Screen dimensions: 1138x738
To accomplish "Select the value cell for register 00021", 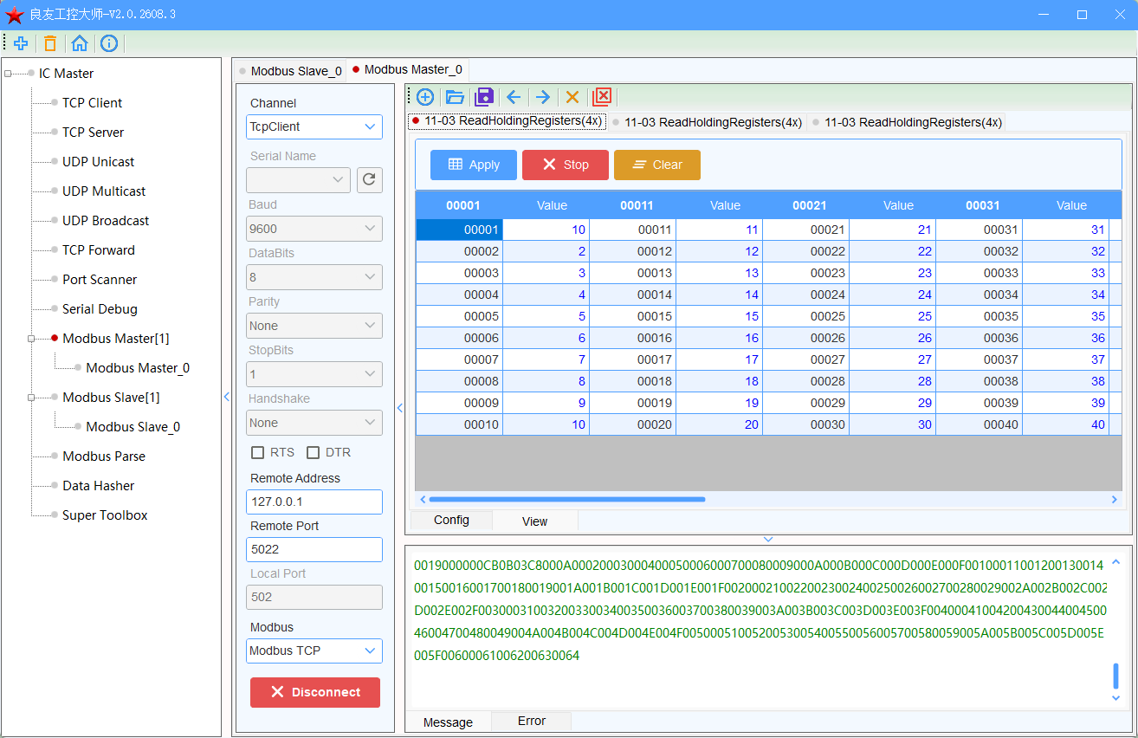I will click(x=893, y=230).
